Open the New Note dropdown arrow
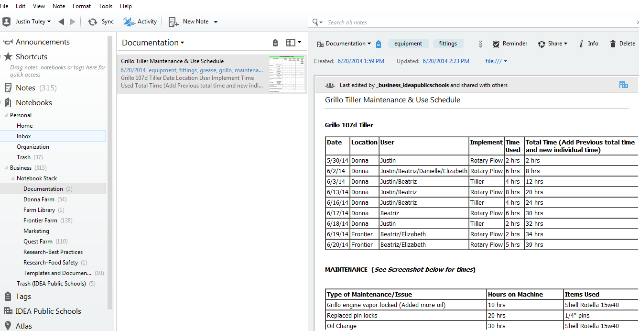This screenshot has height=331, width=639. pos(216,22)
